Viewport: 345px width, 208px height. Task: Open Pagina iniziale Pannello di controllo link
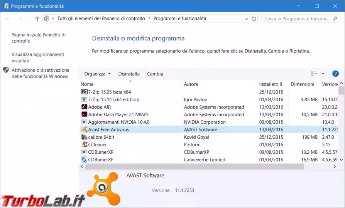[39, 38]
